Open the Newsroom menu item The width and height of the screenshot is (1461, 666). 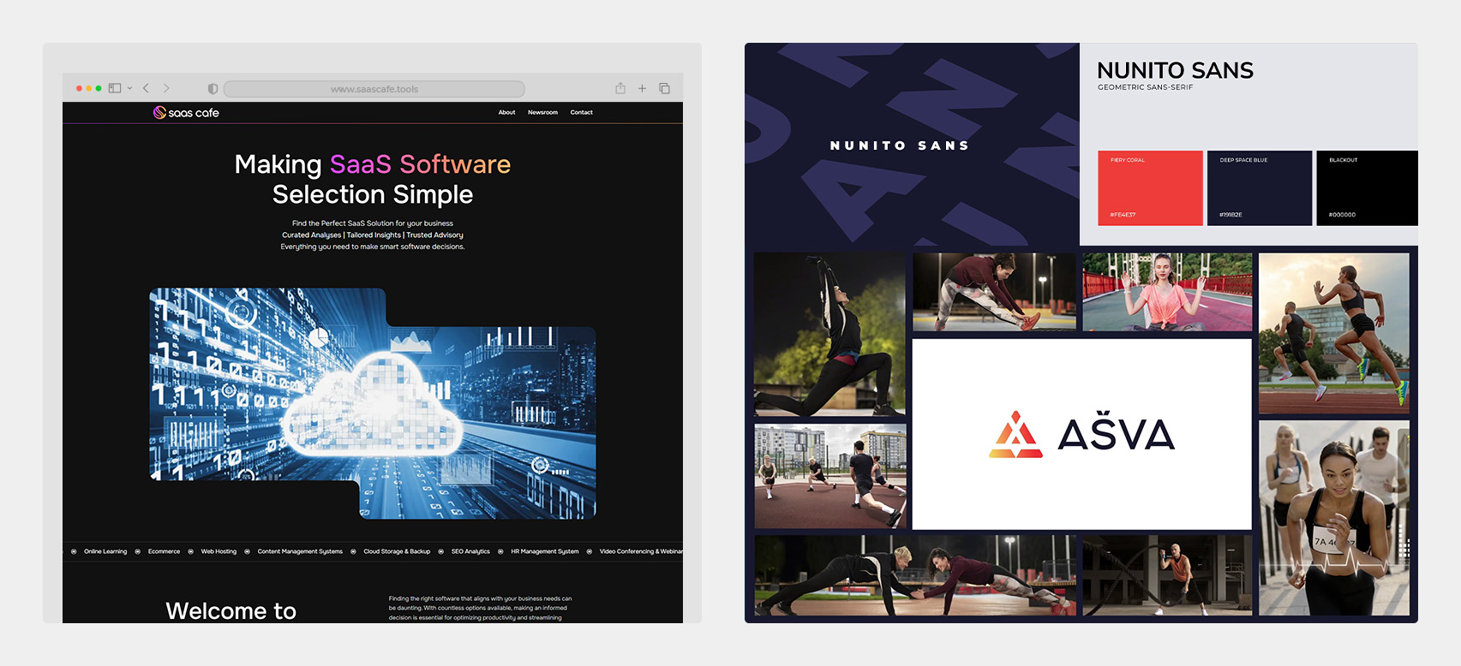tap(542, 112)
